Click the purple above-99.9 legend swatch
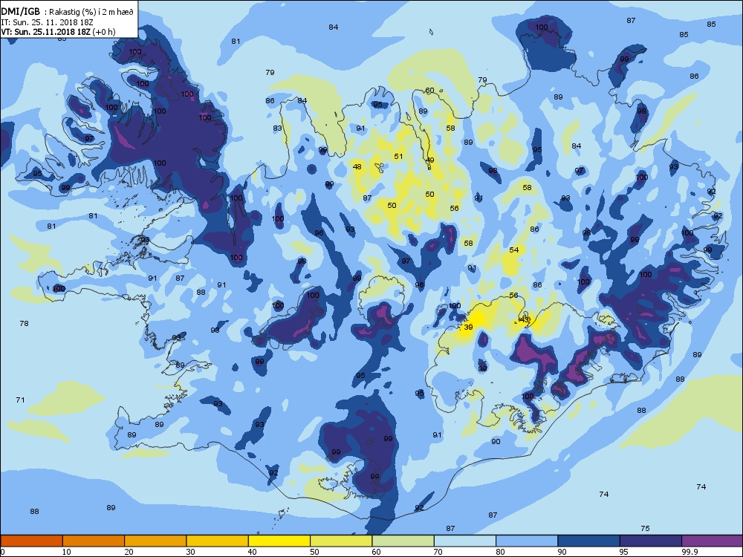 [713, 541]
